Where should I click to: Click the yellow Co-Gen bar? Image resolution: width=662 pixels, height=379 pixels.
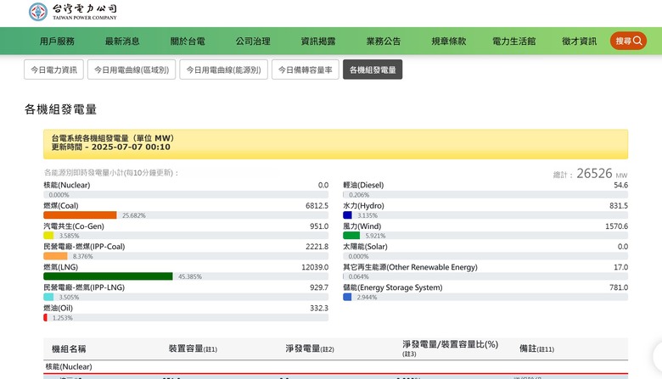coord(48,236)
